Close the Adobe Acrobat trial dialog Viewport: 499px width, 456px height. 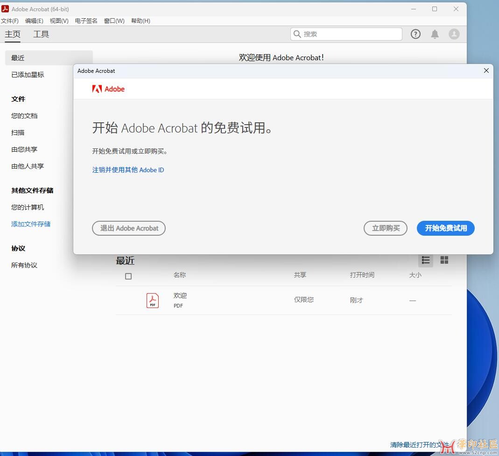tap(486, 70)
